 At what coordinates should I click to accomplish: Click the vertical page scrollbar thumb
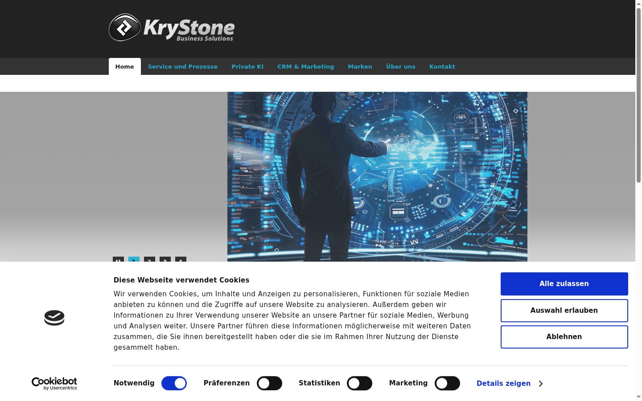click(638, 95)
